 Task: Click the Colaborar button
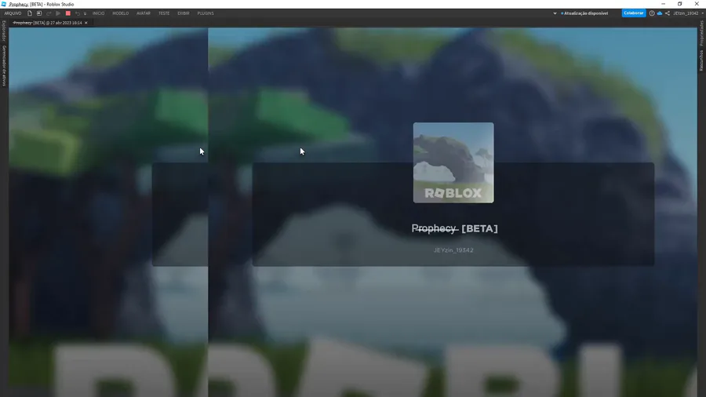(x=634, y=13)
